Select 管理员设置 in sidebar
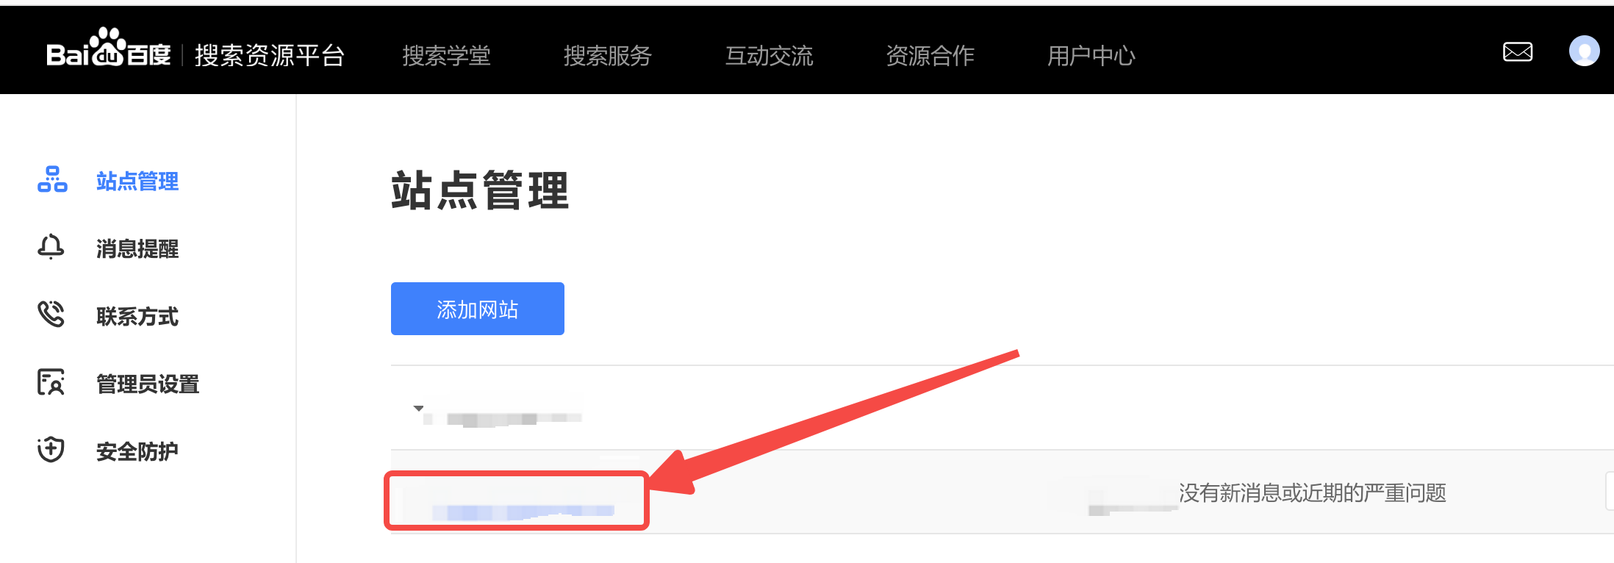 148,384
